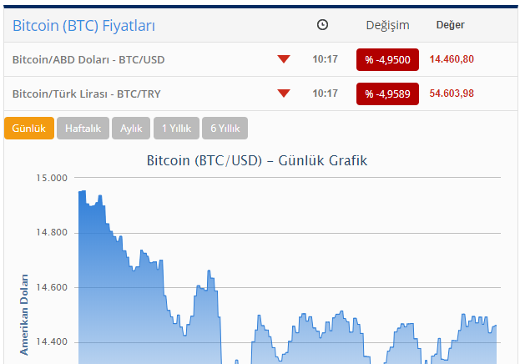Click the Değişim column header

387,25
